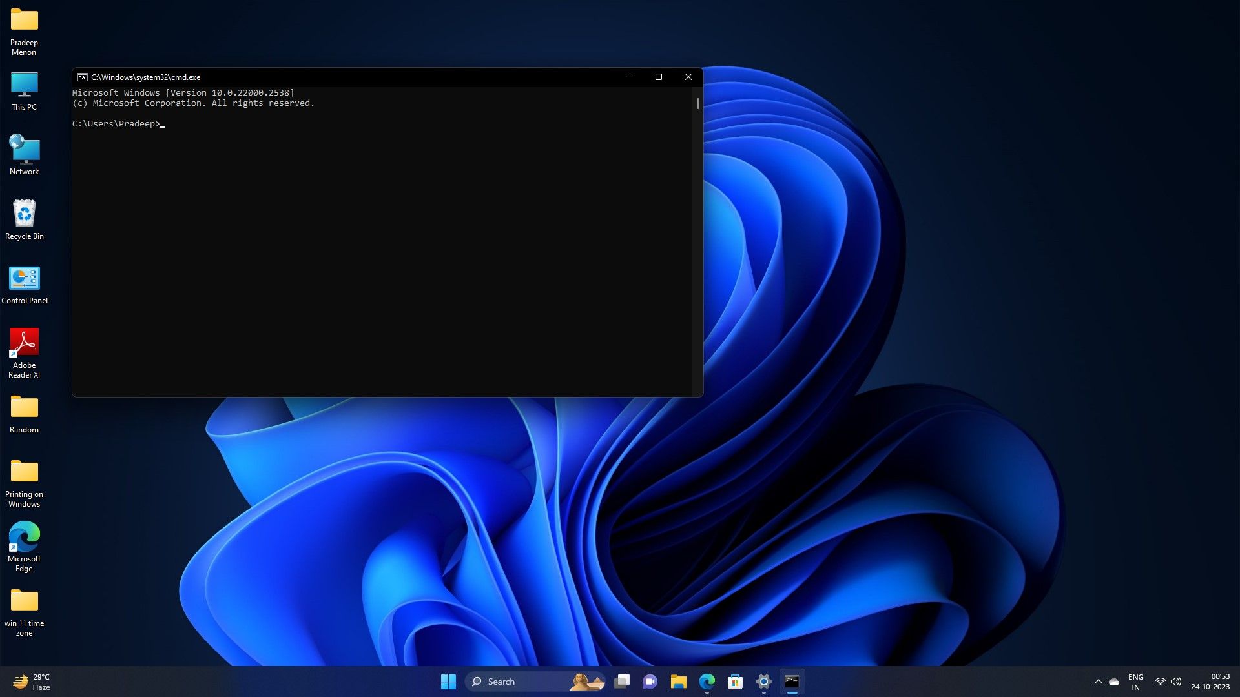This screenshot has height=697, width=1240.
Task: Select the running Command Prompt taskbar icon
Action: click(792, 682)
